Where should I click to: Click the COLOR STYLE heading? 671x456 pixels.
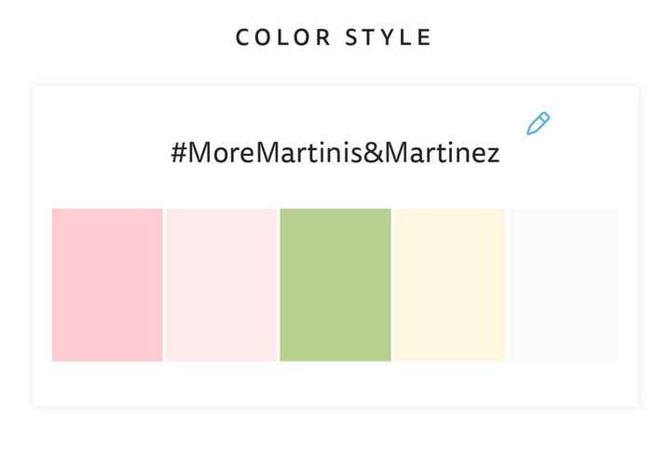[335, 37]
